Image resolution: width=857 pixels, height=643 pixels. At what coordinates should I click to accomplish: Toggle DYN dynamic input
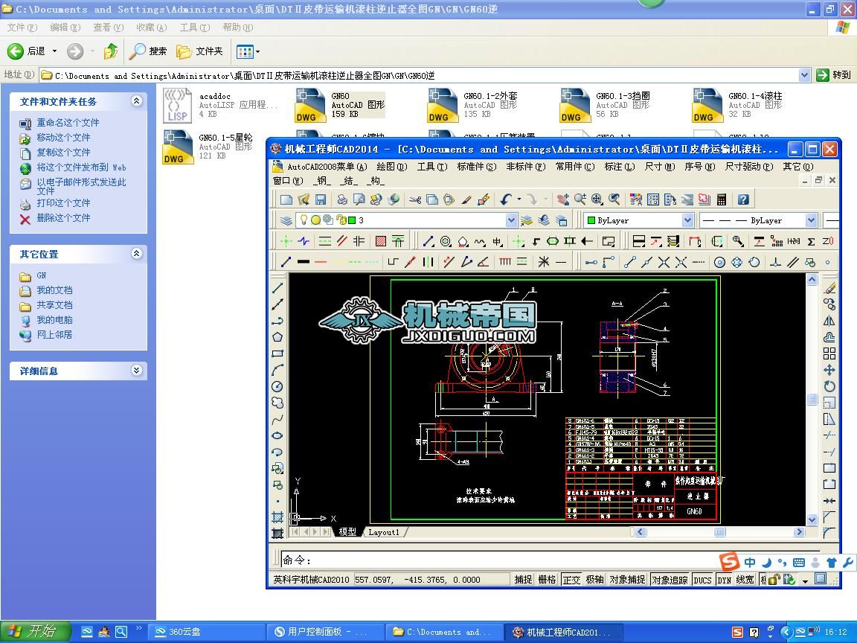point(724,580)
